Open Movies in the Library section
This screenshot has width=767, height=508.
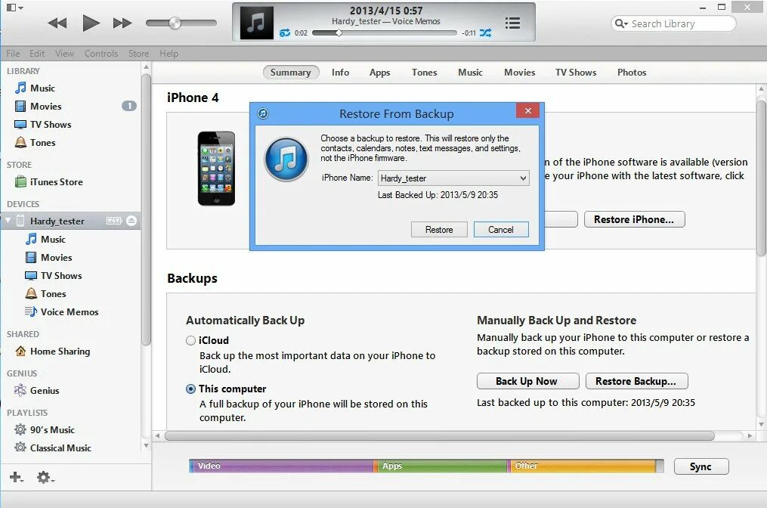(71, 106)
